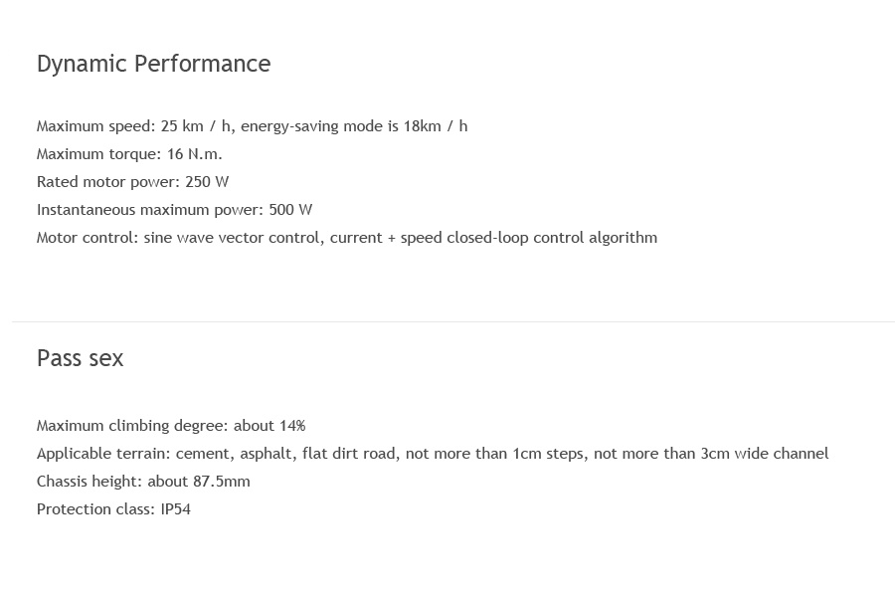Click the "Pass sex" heading
This screenshot has height=594, width=895.
[80, 358]
